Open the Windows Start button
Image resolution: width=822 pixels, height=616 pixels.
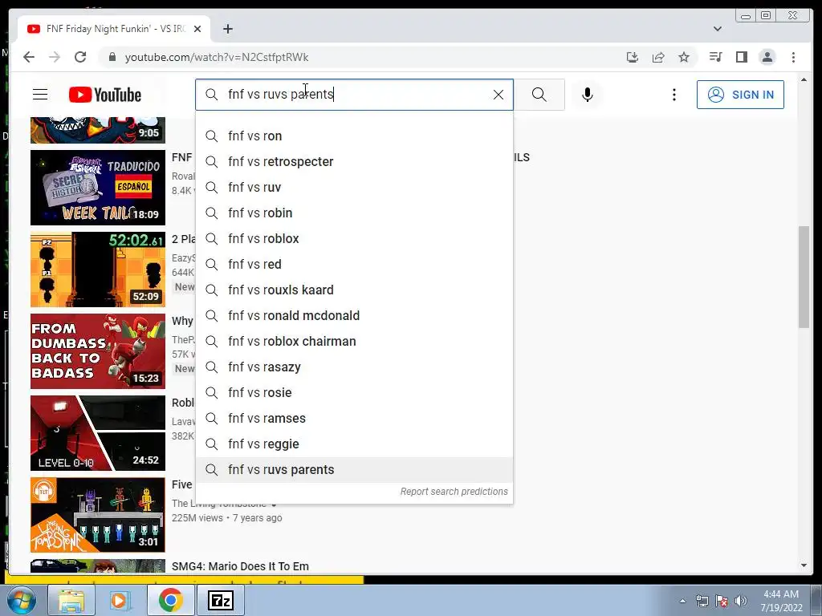[22, 600]
